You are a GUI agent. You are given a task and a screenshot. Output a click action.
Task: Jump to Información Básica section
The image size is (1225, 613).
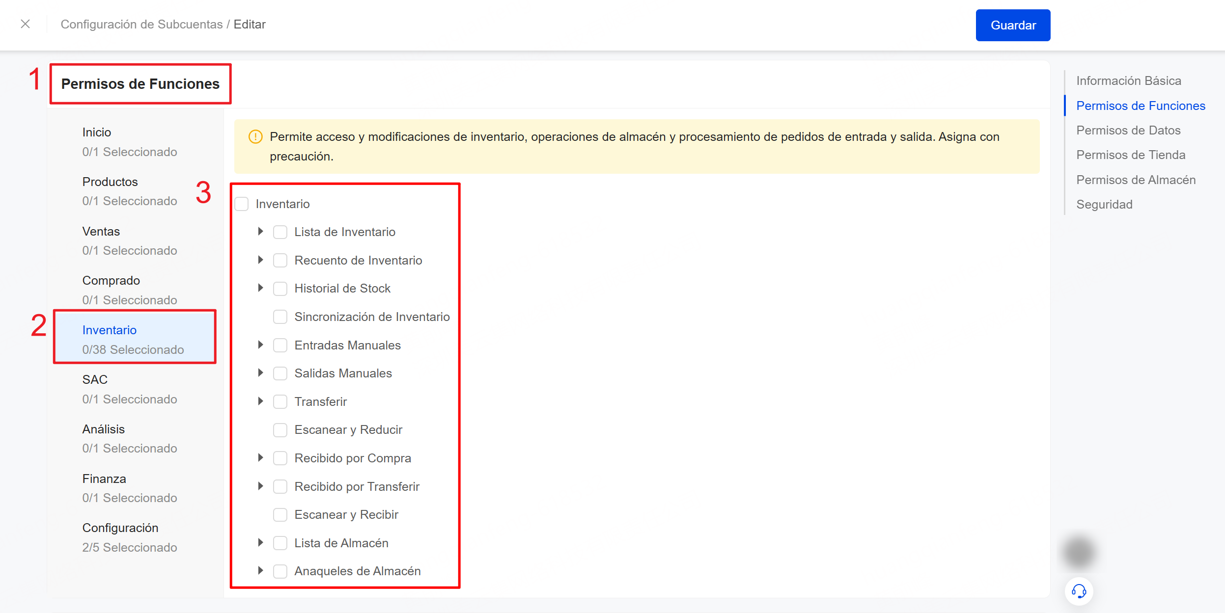pos(1128,80)
